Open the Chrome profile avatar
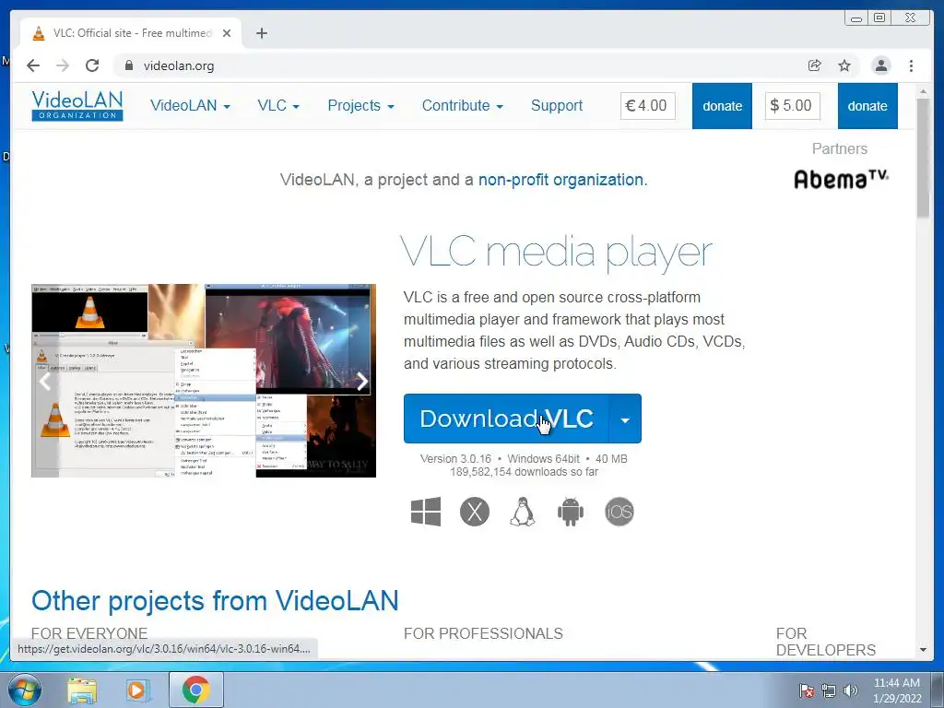The height and width of the screenshot is (708, 944). 880,65
